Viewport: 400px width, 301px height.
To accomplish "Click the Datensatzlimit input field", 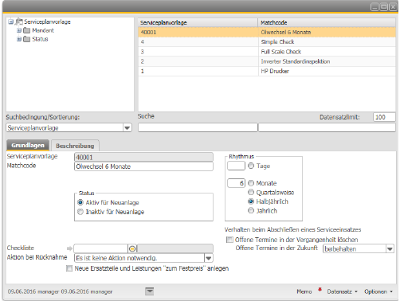I will coord(384,117).
